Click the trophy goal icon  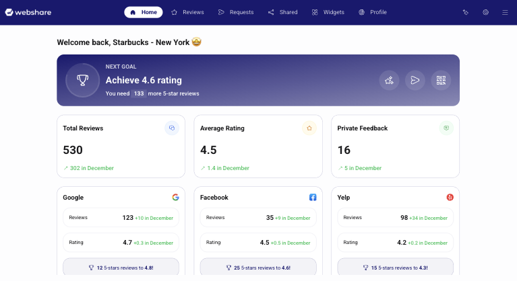click(x=82, y=80)
